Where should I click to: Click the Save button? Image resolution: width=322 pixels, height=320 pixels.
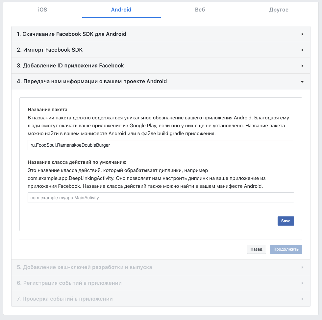[285, 221]
